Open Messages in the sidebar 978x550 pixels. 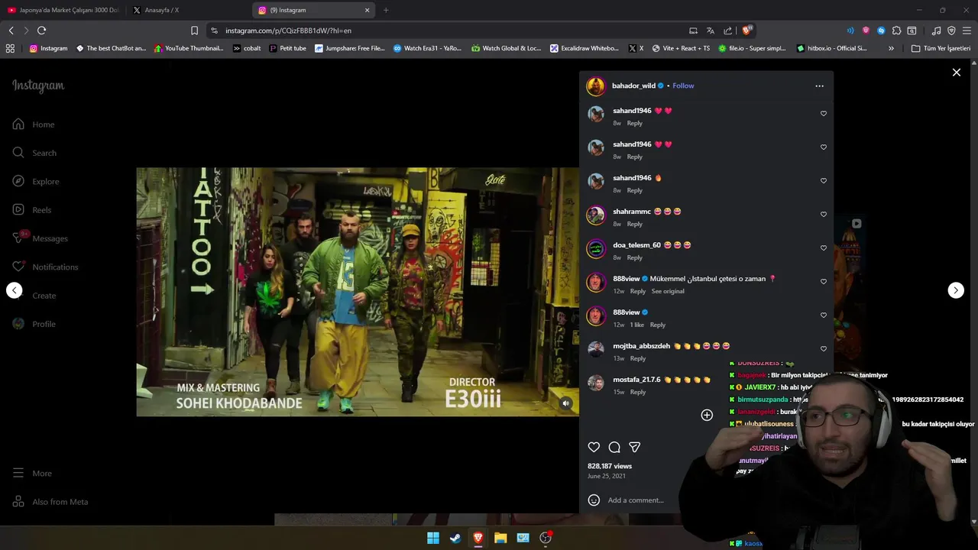pos(40,238)
